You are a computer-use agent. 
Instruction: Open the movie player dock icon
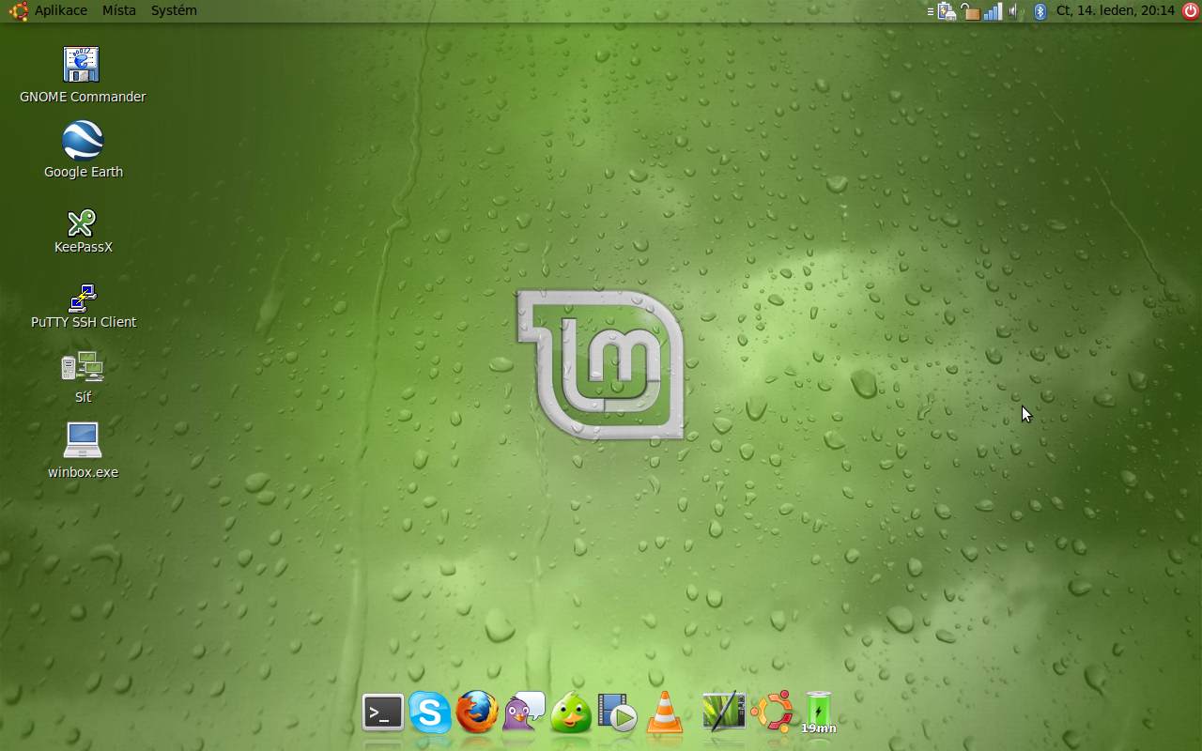pyautogui.click(x=617, y=713)
